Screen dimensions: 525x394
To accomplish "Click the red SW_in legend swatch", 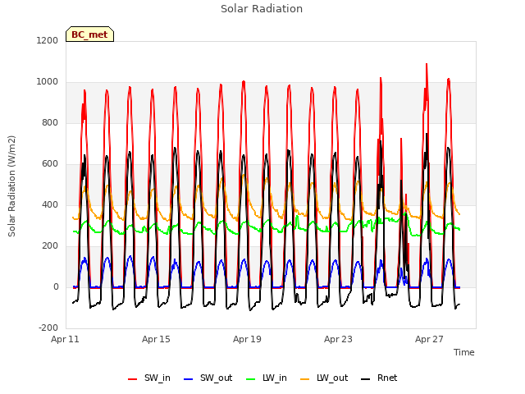I will [133, 379].
